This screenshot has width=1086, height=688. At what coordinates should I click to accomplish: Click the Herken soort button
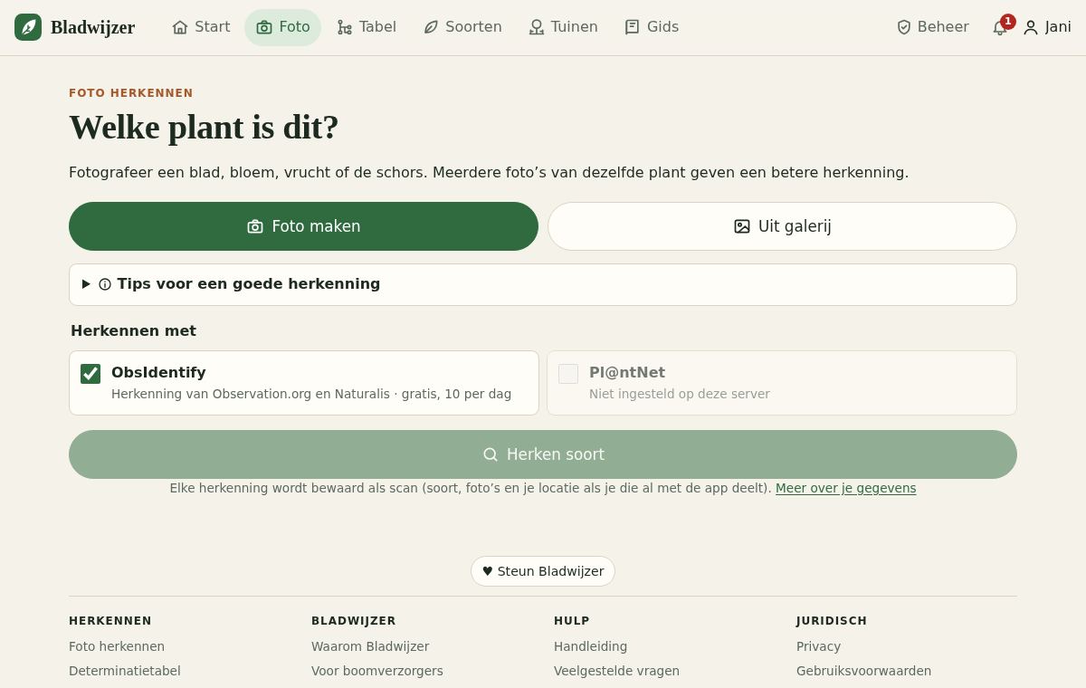[x=543, y=454]
